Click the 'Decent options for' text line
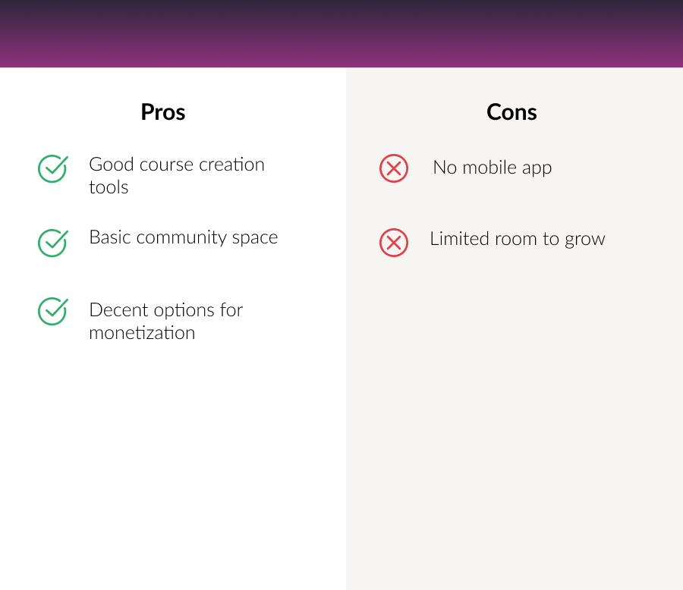Screen dimensions: 683x590 pos(165,310)
